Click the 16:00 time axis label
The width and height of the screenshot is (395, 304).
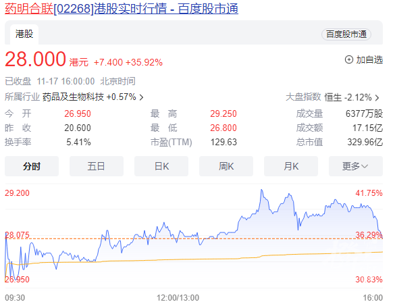373,298
